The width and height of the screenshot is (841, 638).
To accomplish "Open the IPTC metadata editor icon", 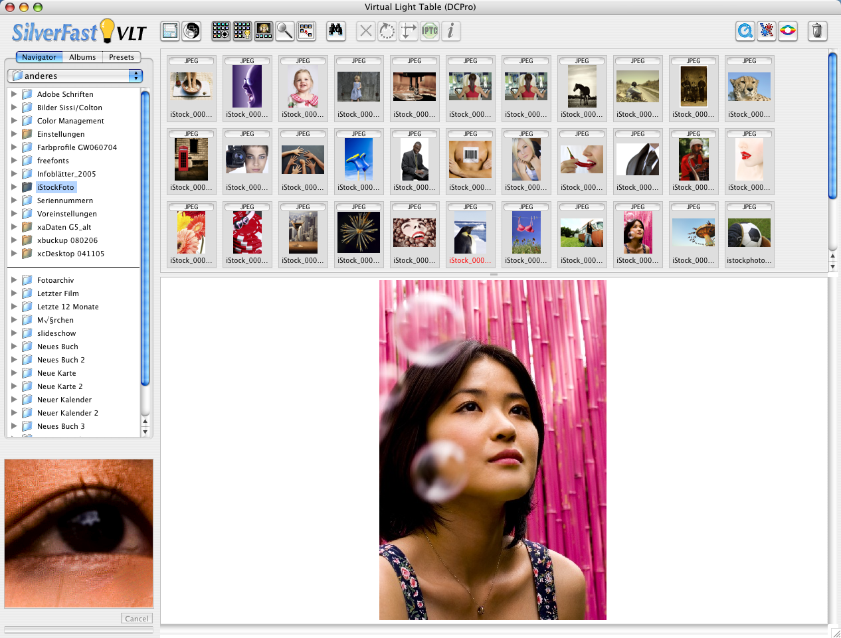I will (430, 31).
